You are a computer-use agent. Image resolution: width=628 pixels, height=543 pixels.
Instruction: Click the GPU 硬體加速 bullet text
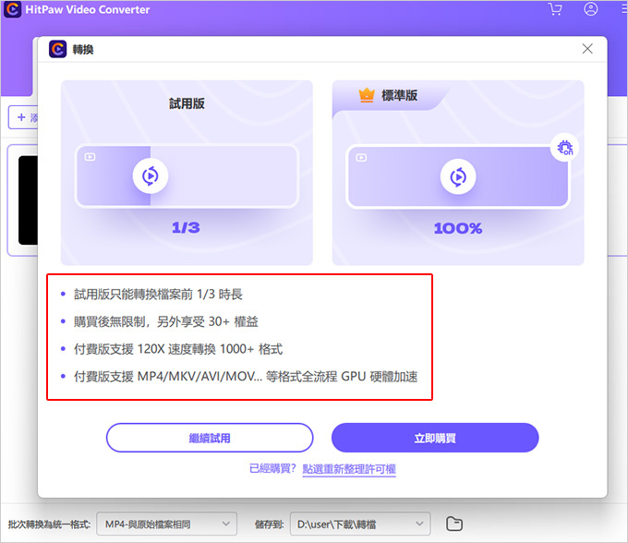coord(246,377)
